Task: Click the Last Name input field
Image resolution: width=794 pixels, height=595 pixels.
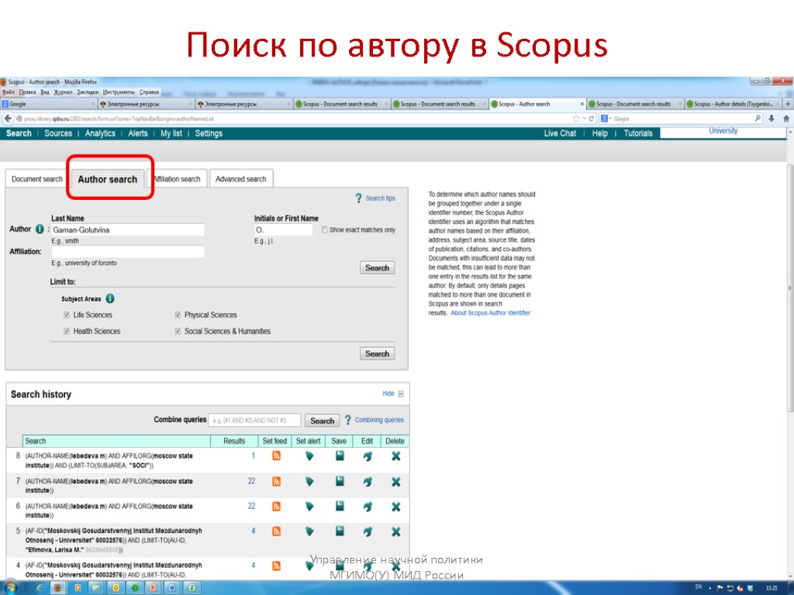Action: click(x=128, y=229)
